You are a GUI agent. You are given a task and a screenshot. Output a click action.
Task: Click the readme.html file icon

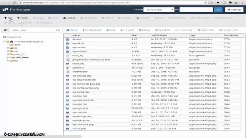[x=68, y=72]
